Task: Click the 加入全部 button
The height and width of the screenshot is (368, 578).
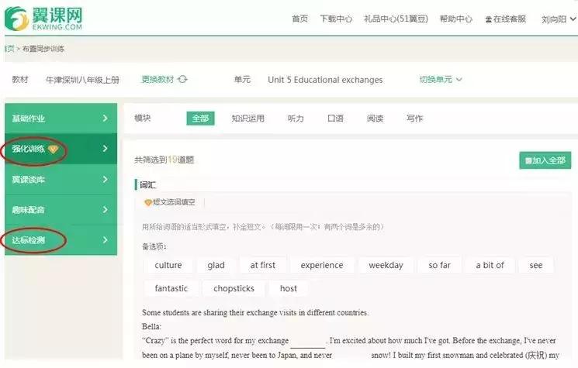Action: pyautogui.click(x=545, y=160)
